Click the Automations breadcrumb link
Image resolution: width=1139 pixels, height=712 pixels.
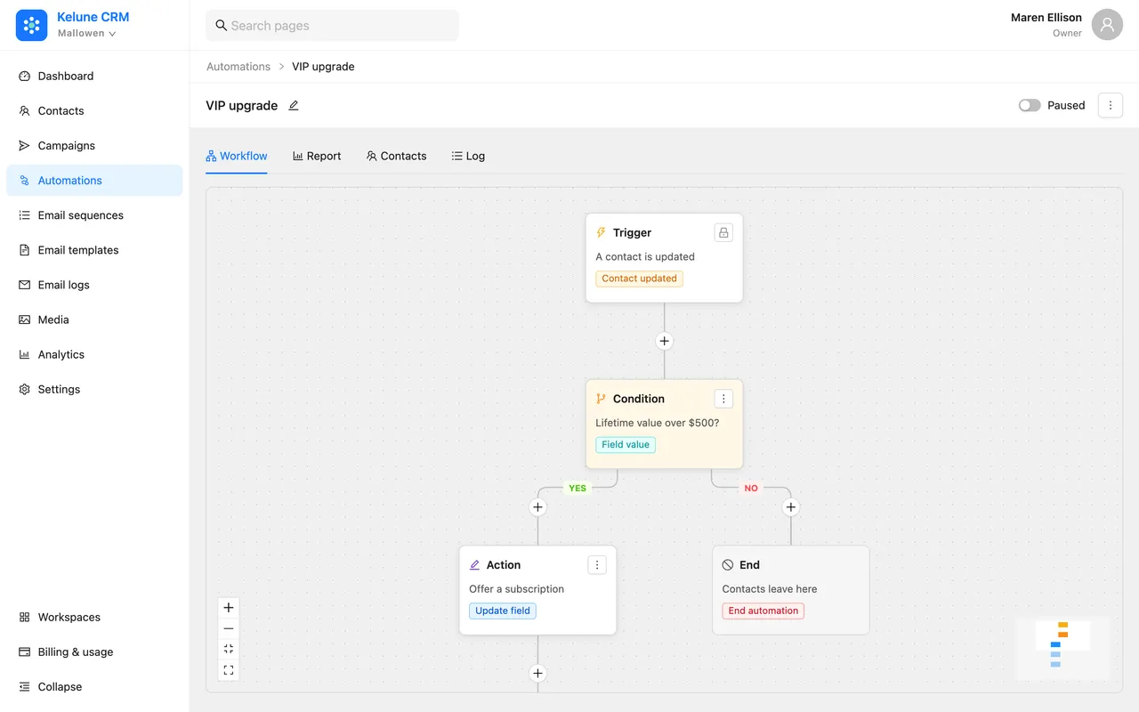tap(238, 67)
